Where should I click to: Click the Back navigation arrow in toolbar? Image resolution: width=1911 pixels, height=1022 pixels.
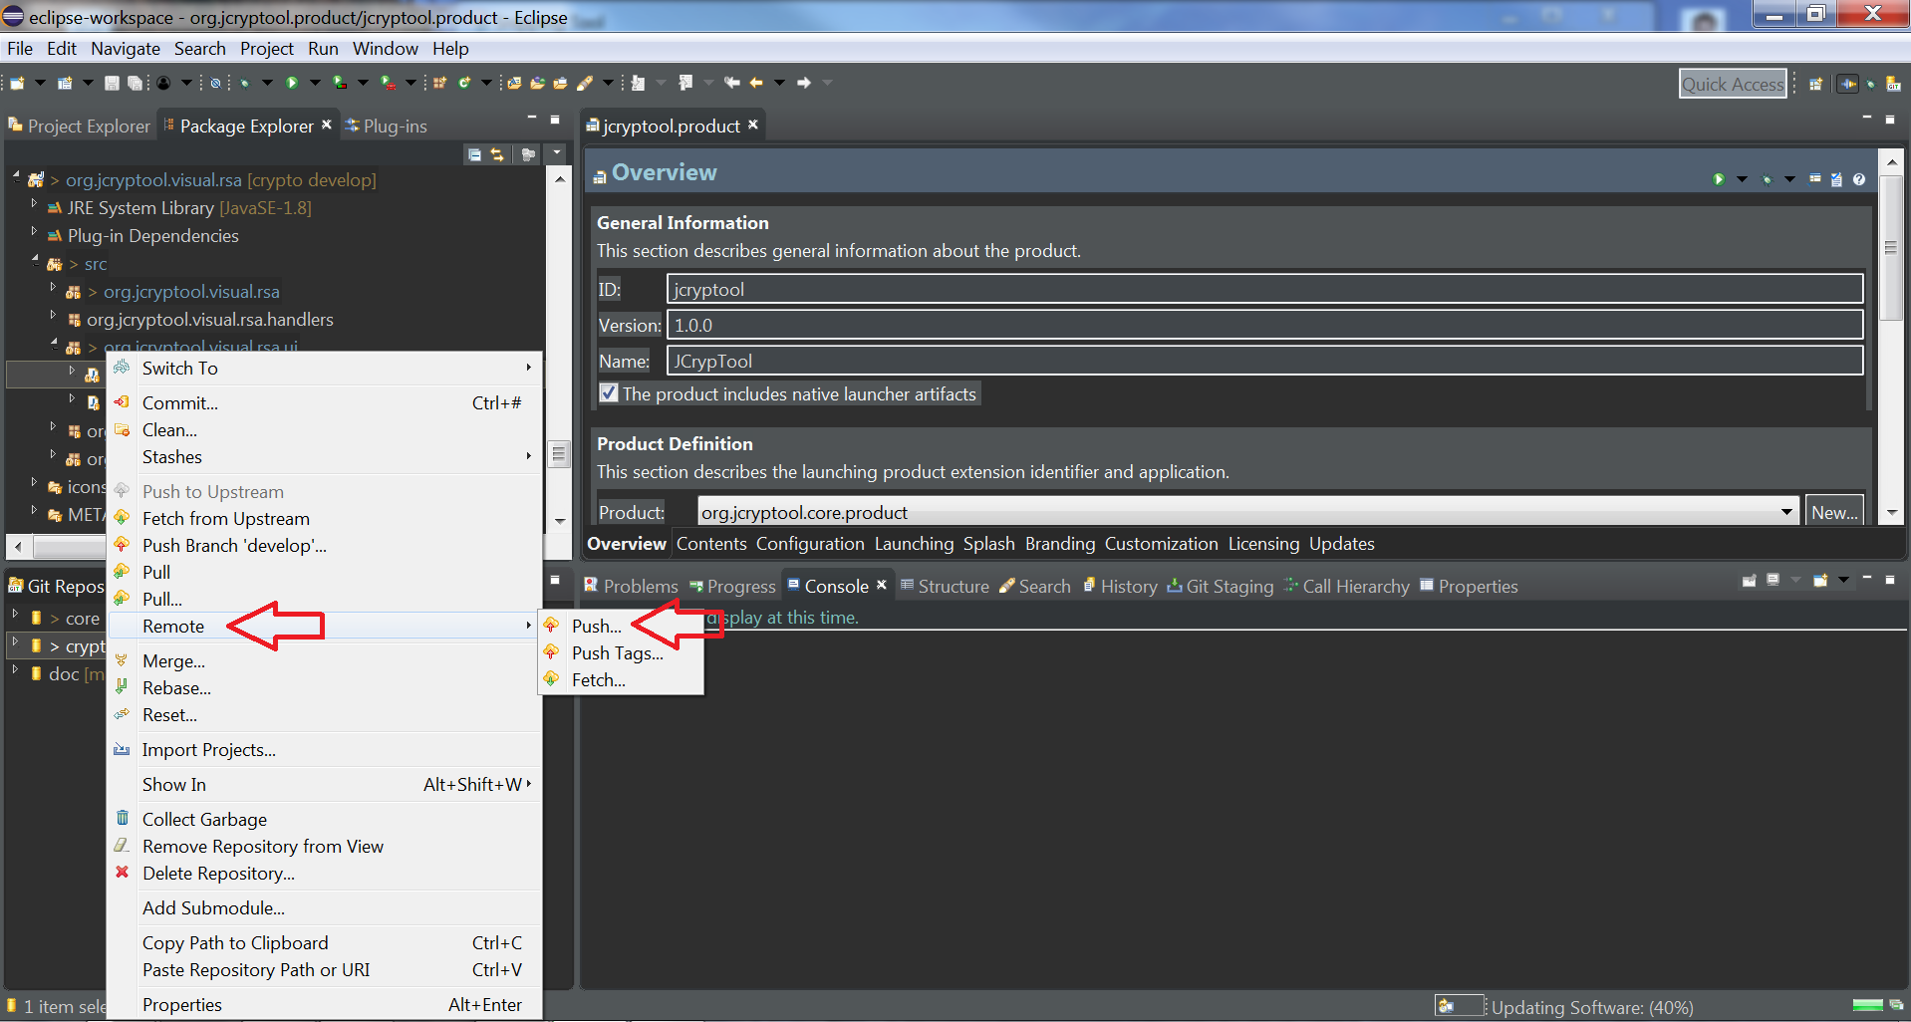756,83
